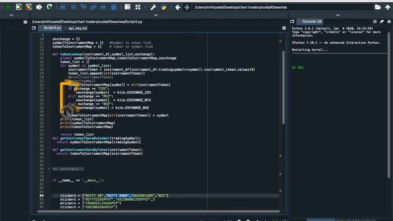Viewport: 393px width, 221px height.
Task: Click 'kite.EXCHANGE_CDS' in the code
Action: pyautogui.click(x=134, y=93)
